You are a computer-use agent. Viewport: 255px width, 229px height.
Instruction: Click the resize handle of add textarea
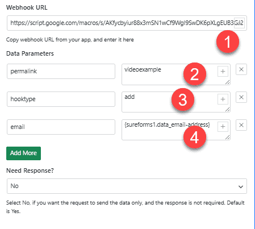pyautogui.click(x=228, y=109)
